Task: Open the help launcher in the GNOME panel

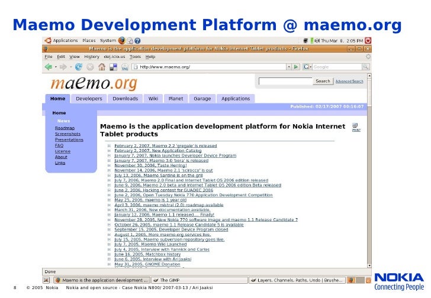Action: (x=137, y=41)
